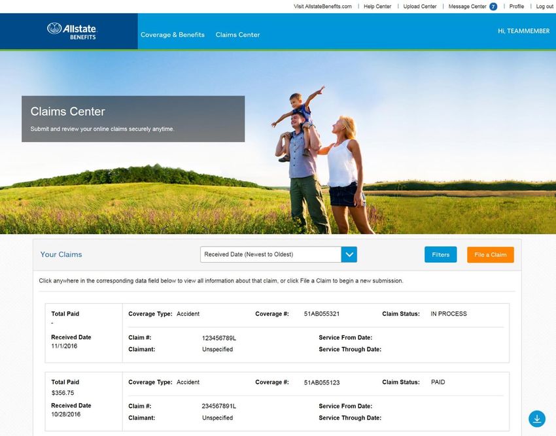Expand the sort order dropdown arrow
Screen dimensions: 556x436
[x=349, y=254]
